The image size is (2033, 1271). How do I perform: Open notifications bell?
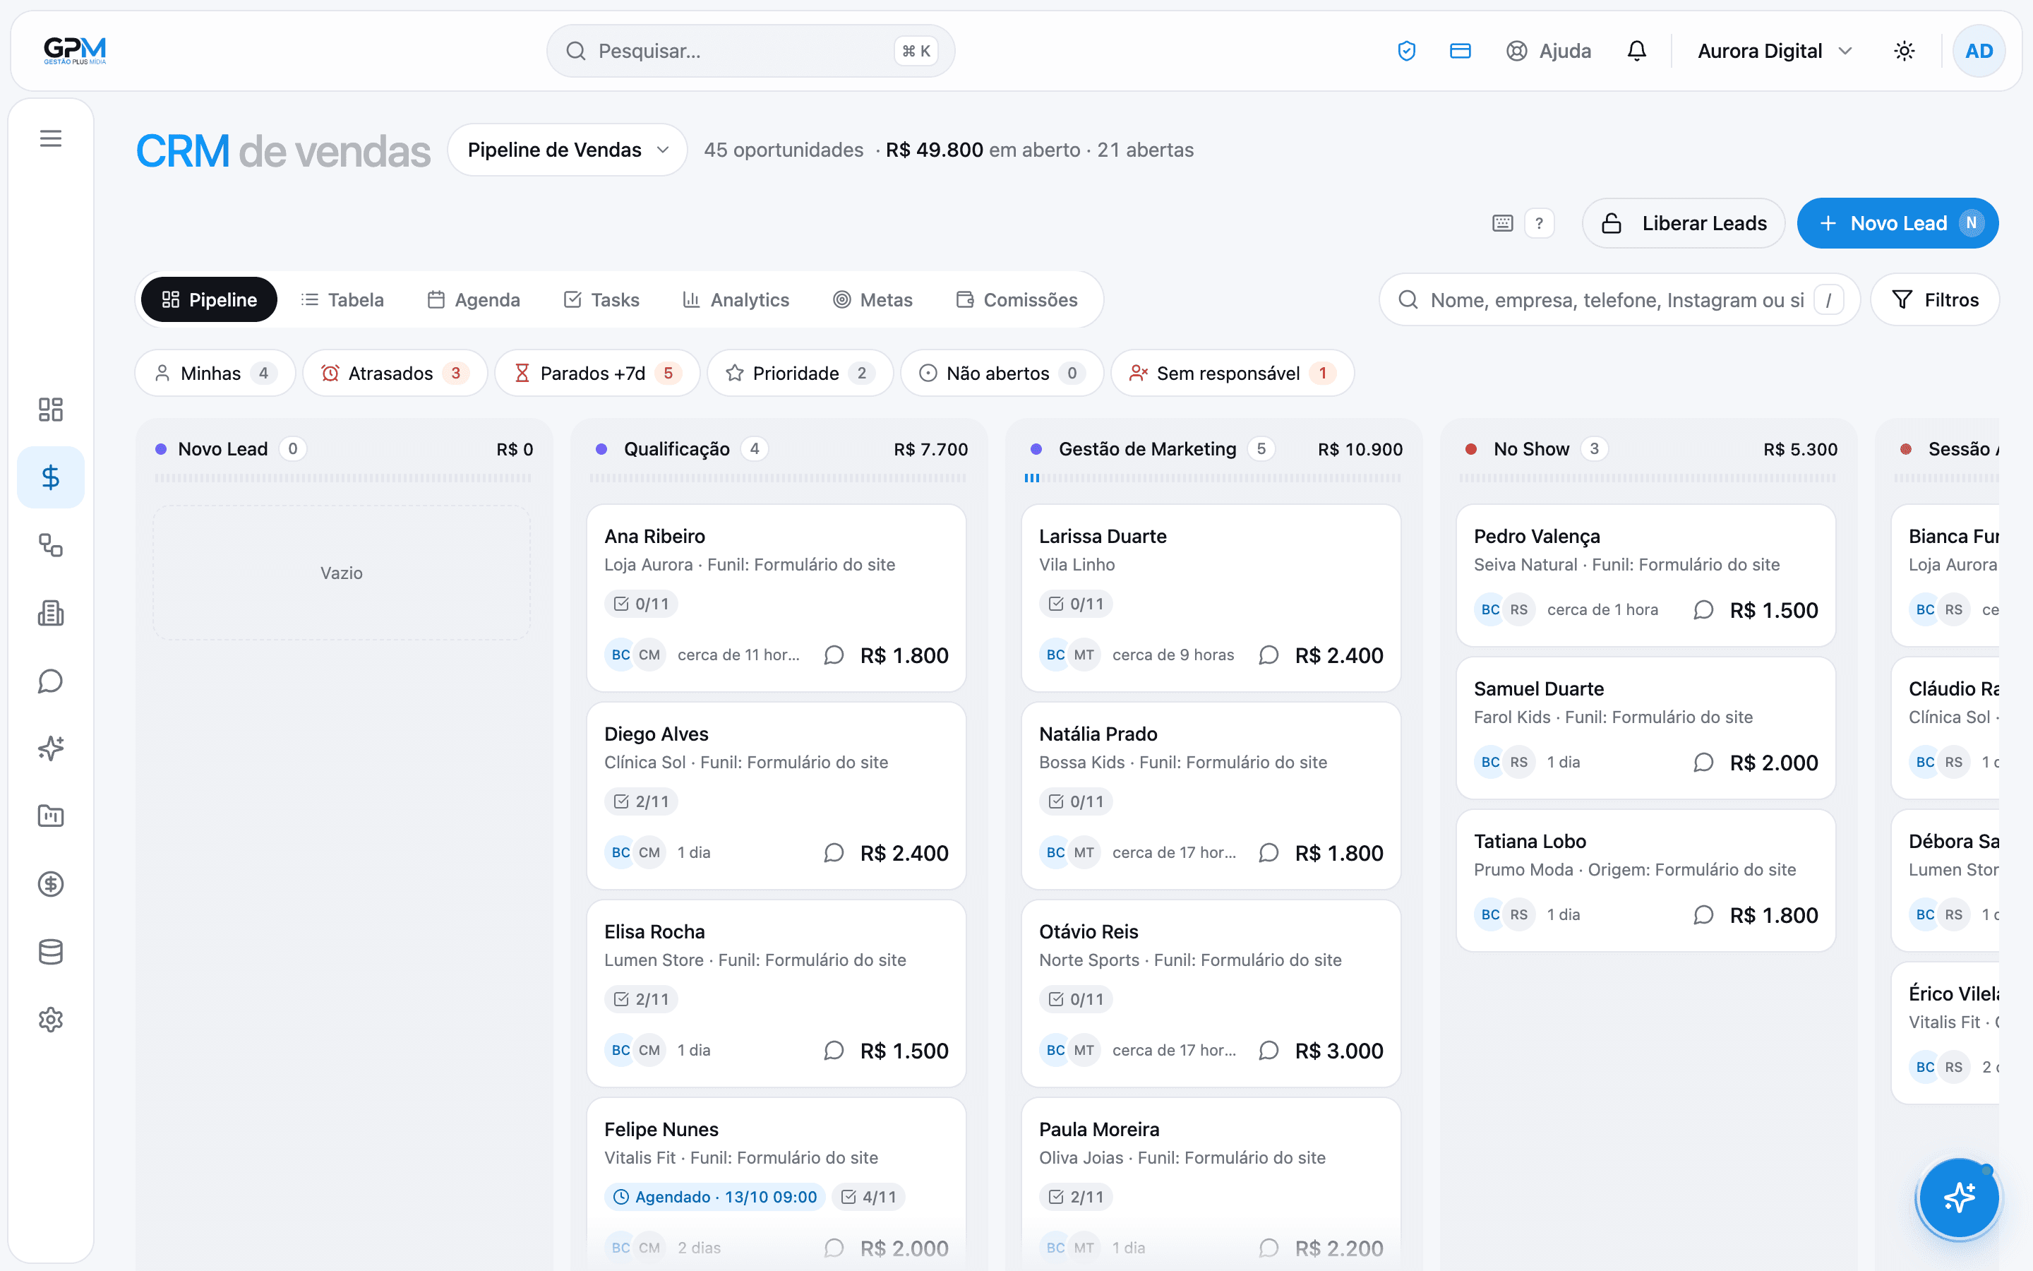click(1636, 52)
